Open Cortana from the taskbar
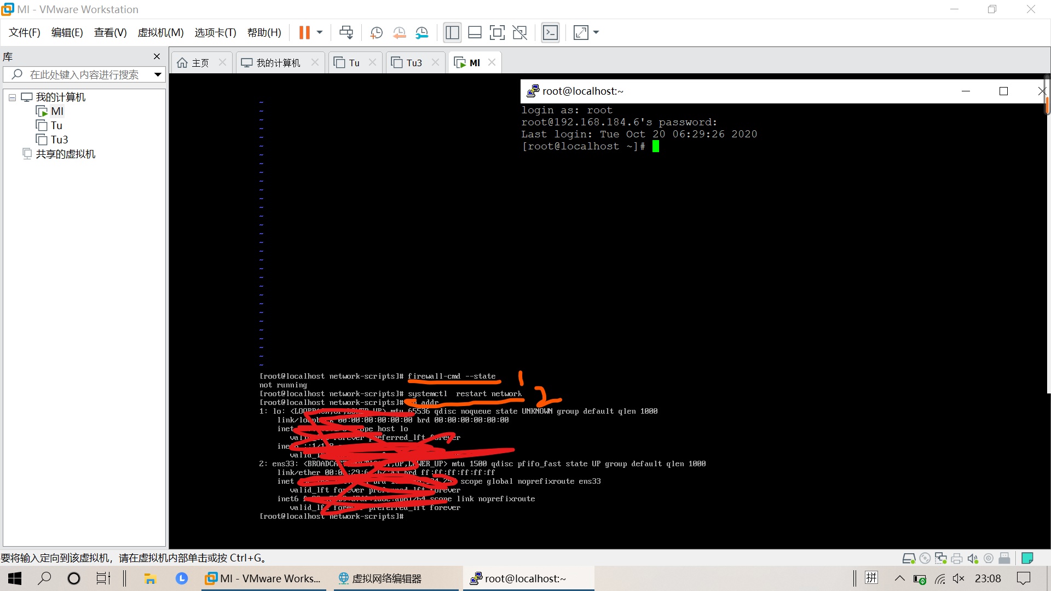Image resolution: width=1051 pixels, height=591 pixels. [x=73, y=578]
